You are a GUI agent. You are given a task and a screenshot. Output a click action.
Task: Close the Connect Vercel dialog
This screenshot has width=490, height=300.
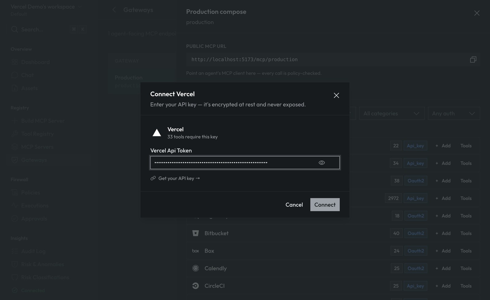click(336, 95)
